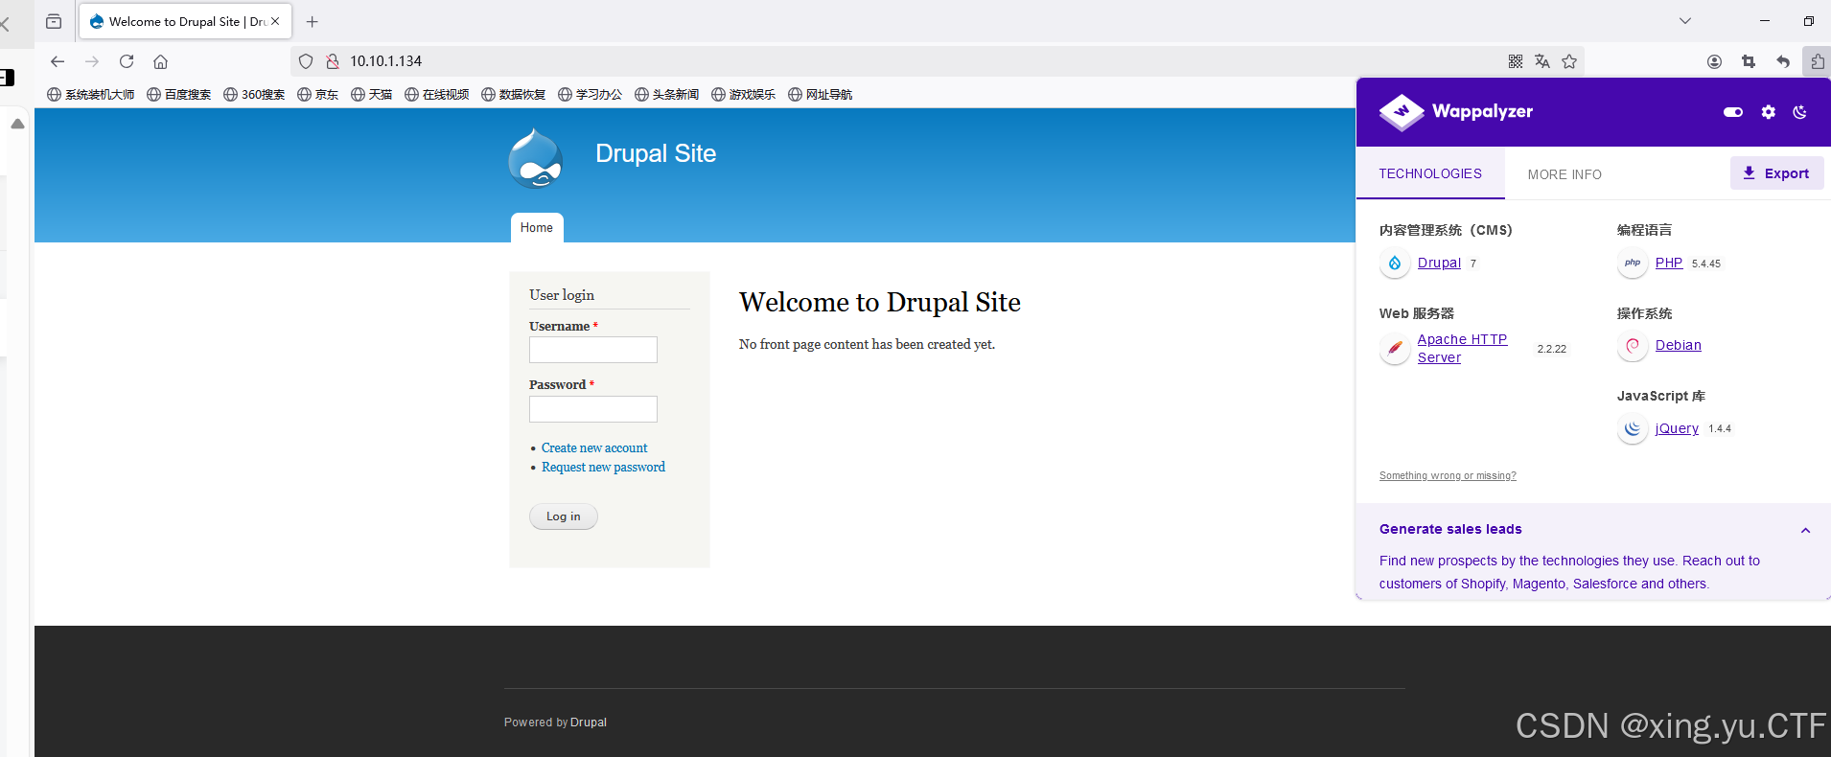Open the Create new account link
The width and height of the screenshot is (1831, 757).
594,447
